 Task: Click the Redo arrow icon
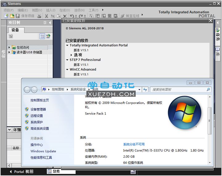coord(81,16)
